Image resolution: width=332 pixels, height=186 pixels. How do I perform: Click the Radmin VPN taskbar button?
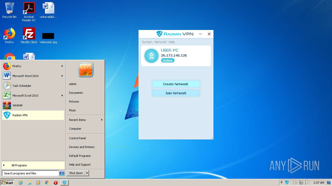pyautogui.click(x=64, y=183)
